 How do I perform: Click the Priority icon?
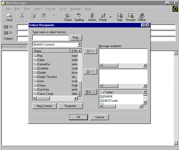(103, 17)
